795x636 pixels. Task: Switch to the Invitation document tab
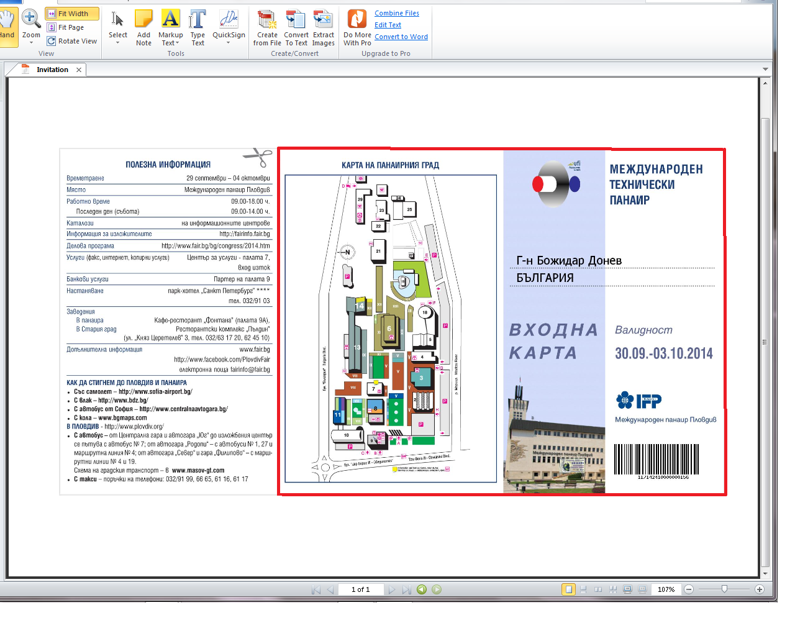pos(52,70)
